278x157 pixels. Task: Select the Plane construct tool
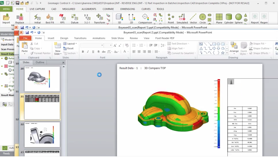pyautogui.click(x=219, y=18)
